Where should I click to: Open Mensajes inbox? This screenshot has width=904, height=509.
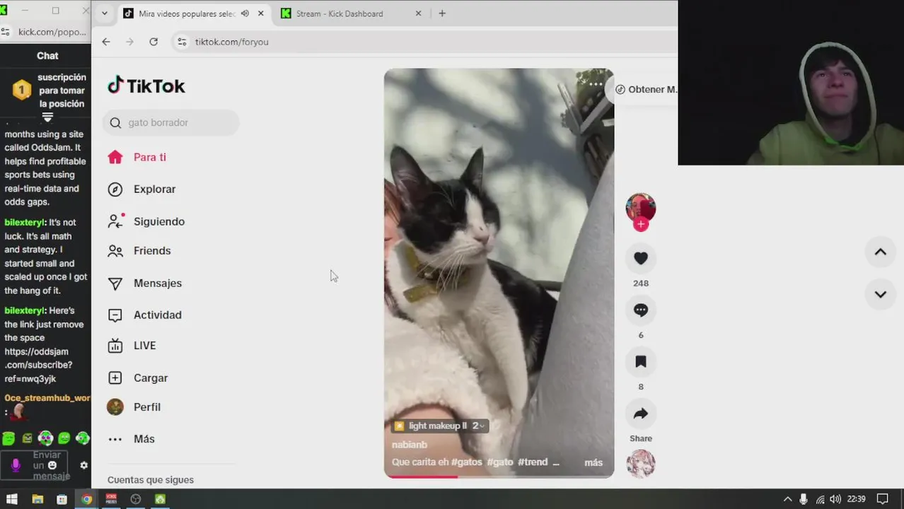(x=144, y=283)
